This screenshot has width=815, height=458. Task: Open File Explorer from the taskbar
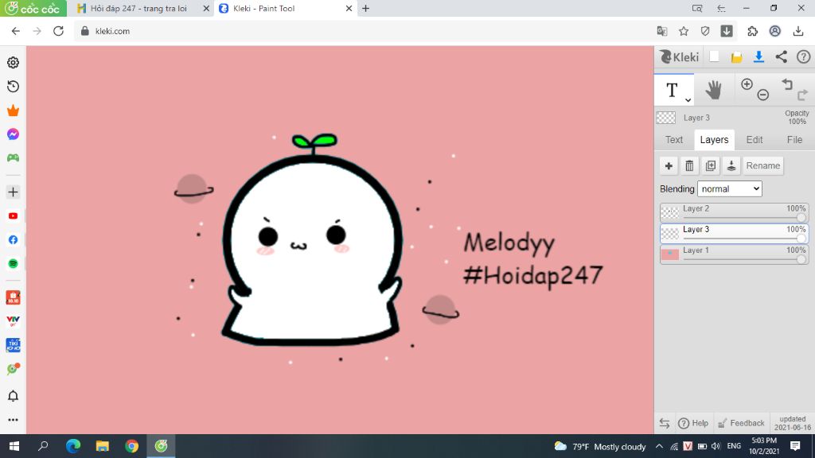(103, 446)
